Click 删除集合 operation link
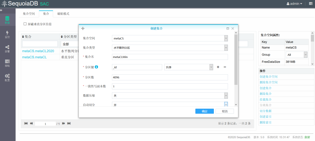The height and width of the screenshot is (141, 315). click(x=266, y=94)
